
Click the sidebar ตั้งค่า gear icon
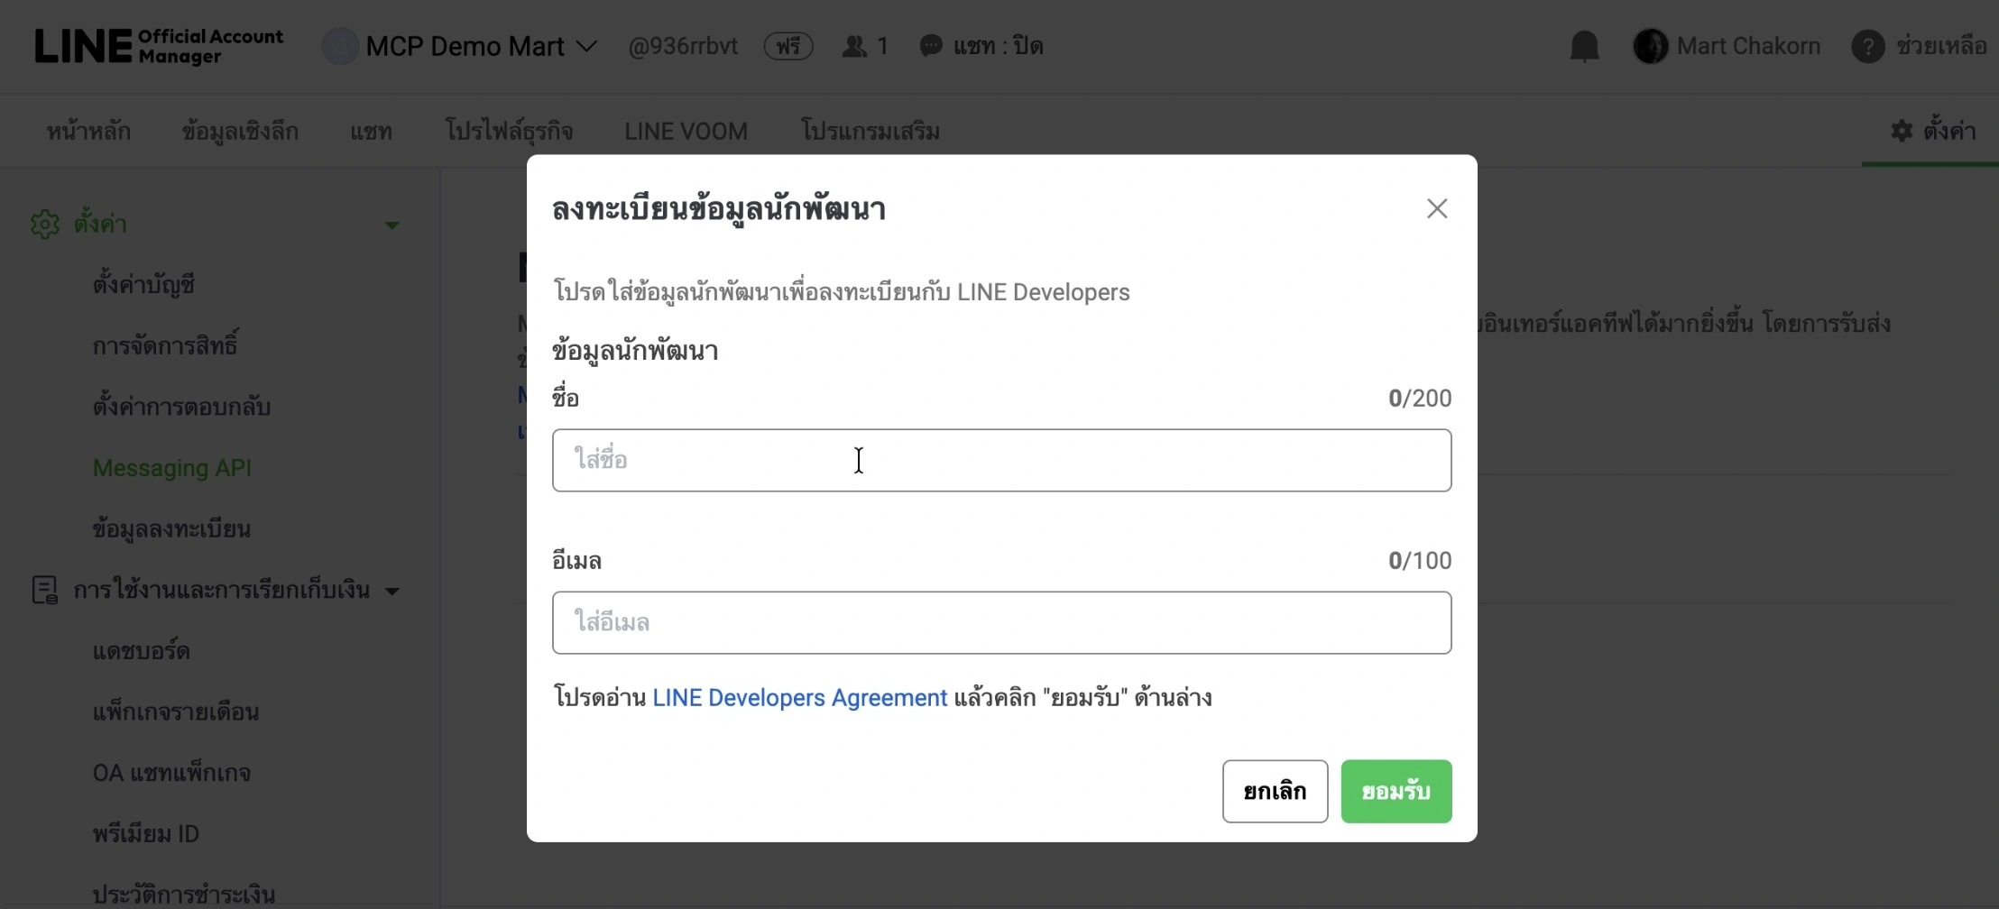pos(44,225)
